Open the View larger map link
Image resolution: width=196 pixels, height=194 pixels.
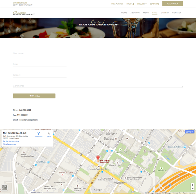click(x=9, y=144)
